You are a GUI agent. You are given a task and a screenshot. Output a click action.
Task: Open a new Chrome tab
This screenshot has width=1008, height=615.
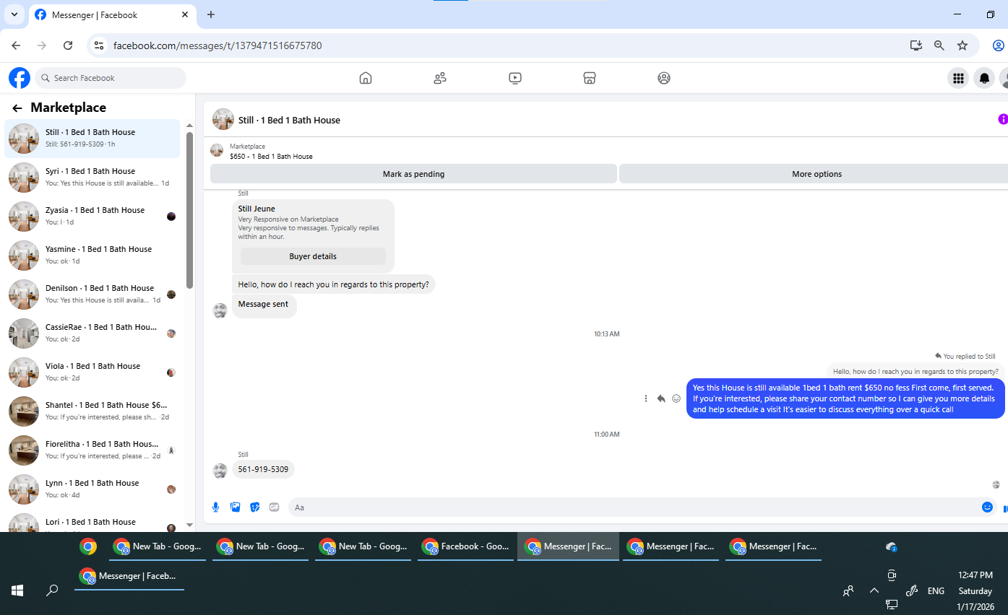[x=211, y=14]
